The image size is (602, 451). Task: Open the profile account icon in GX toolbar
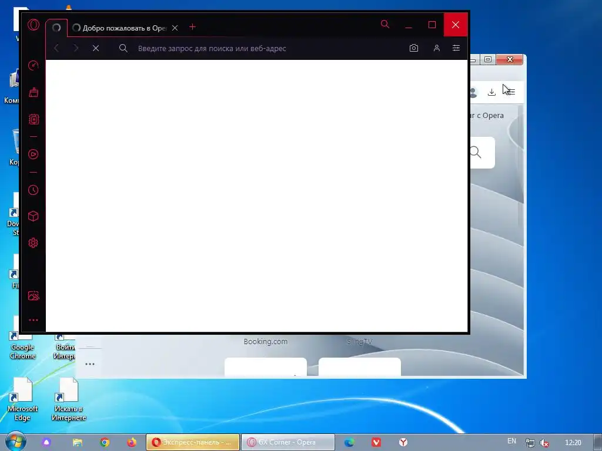[x=437, y=48]
